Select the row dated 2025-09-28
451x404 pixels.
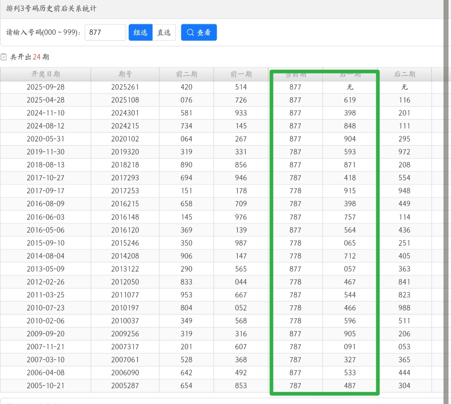pyautogui.click(x=46, y=87)
